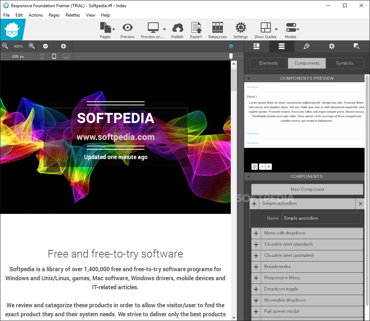The height and width of the screenshot is (321, 370).
Task: Add the Dropdown toggle component
Action: click(256, 289)
